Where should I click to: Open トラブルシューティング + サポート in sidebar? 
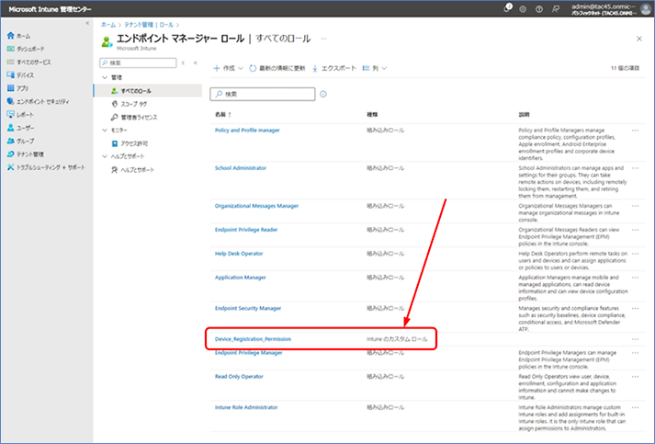[46, 167]
